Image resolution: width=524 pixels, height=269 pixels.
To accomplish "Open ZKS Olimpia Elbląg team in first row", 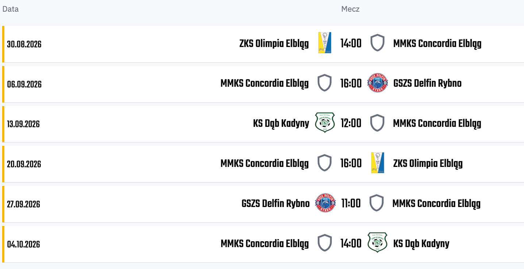I will coord(274,44).
